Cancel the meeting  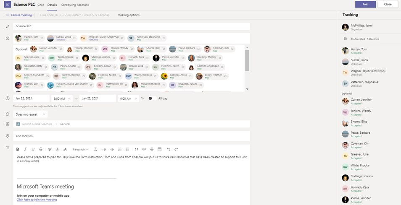pyautogui.click(x=19, y=15)
